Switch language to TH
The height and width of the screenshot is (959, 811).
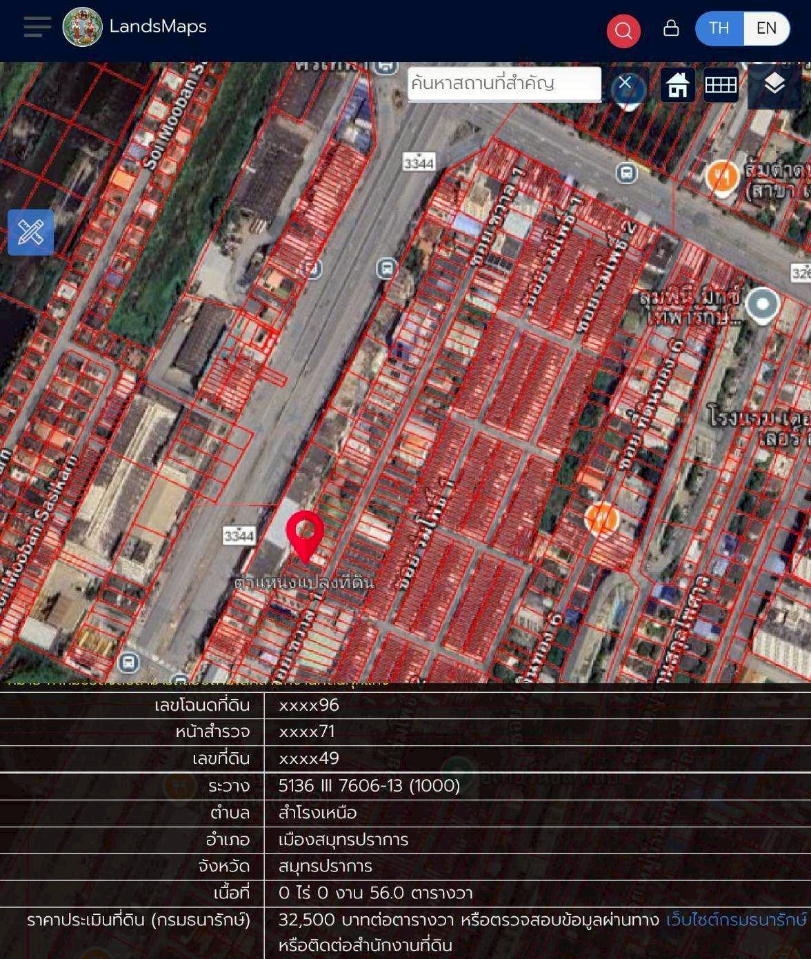click(719, 28)
